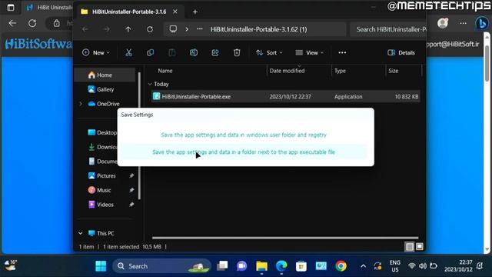Open the New dropdown in Explorer
Image resolution: width=492 pixels, height=277 pixels.
(x=95, y=53)
